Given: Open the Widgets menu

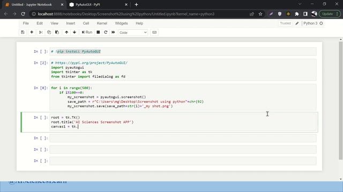Looking at the screenshot, I should pyautogui.click(x=122, y=23).
